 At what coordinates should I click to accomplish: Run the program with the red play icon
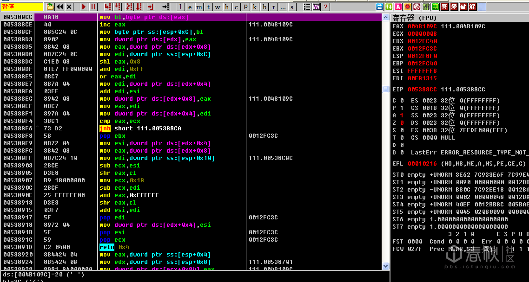coord(84,7)
